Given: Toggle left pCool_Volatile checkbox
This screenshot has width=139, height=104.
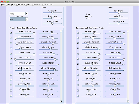Looking at the screenshot, I should 11,38.
